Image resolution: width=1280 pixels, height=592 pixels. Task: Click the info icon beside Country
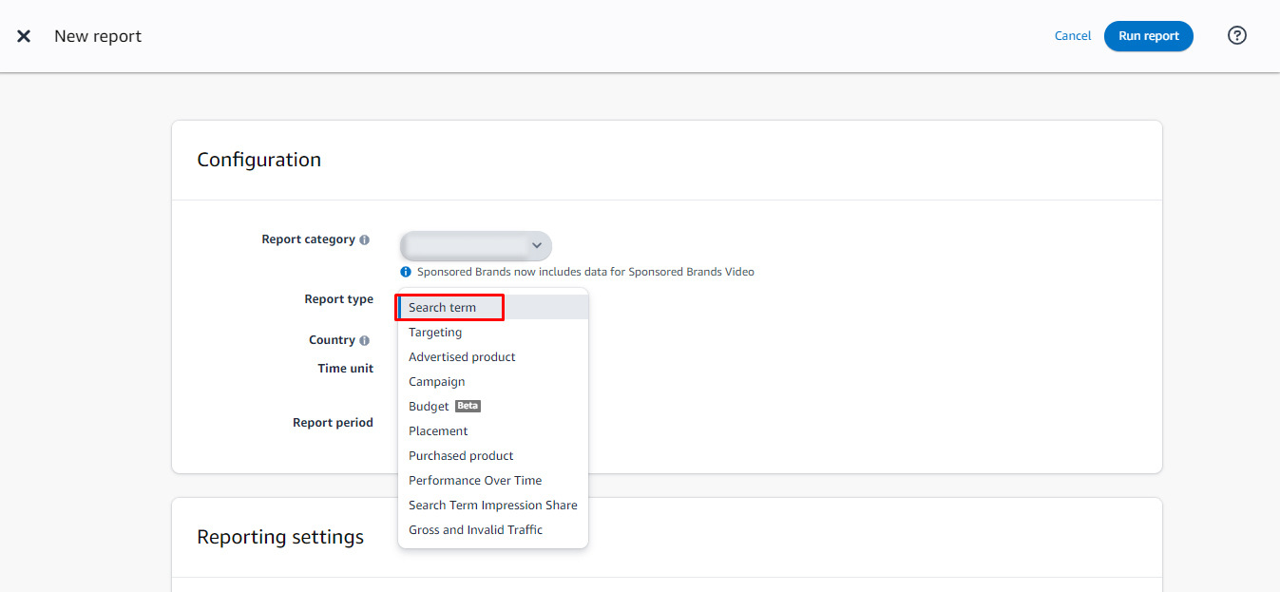point(366,339)
